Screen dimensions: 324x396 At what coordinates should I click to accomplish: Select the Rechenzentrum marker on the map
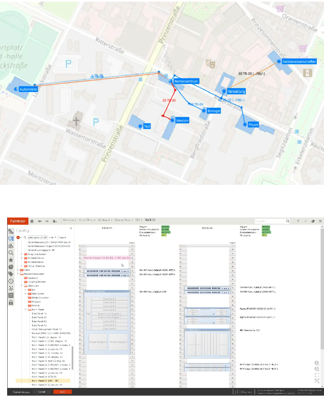click(186, 81)
